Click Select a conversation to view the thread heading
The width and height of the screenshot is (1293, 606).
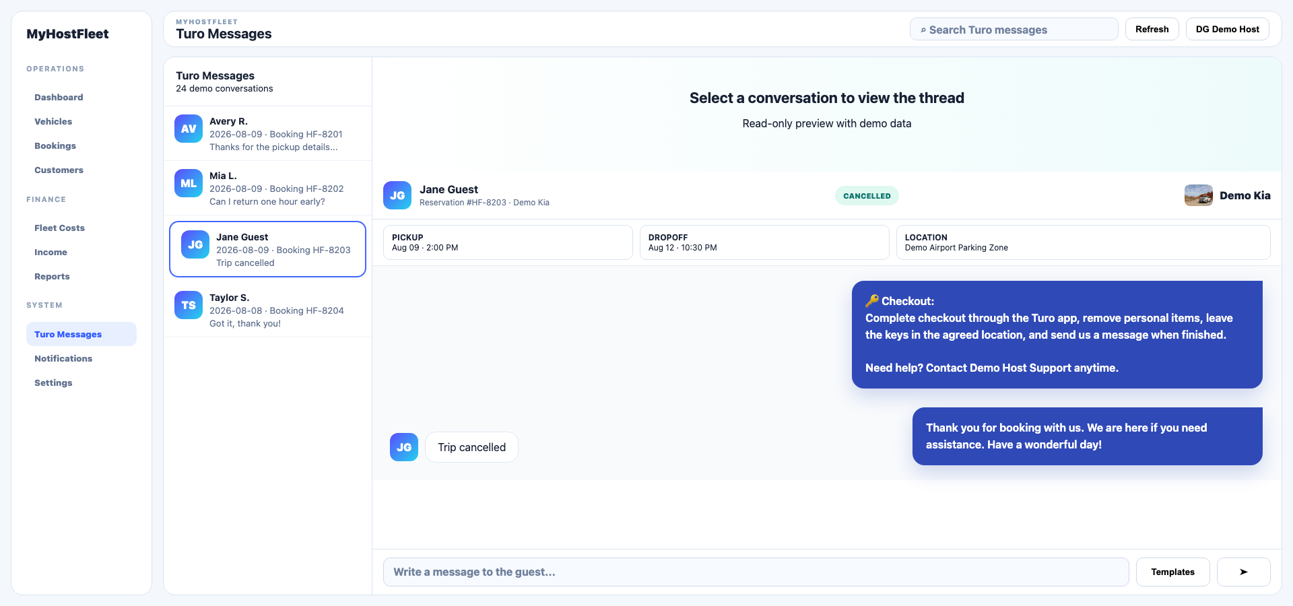(x=827, y=98)
